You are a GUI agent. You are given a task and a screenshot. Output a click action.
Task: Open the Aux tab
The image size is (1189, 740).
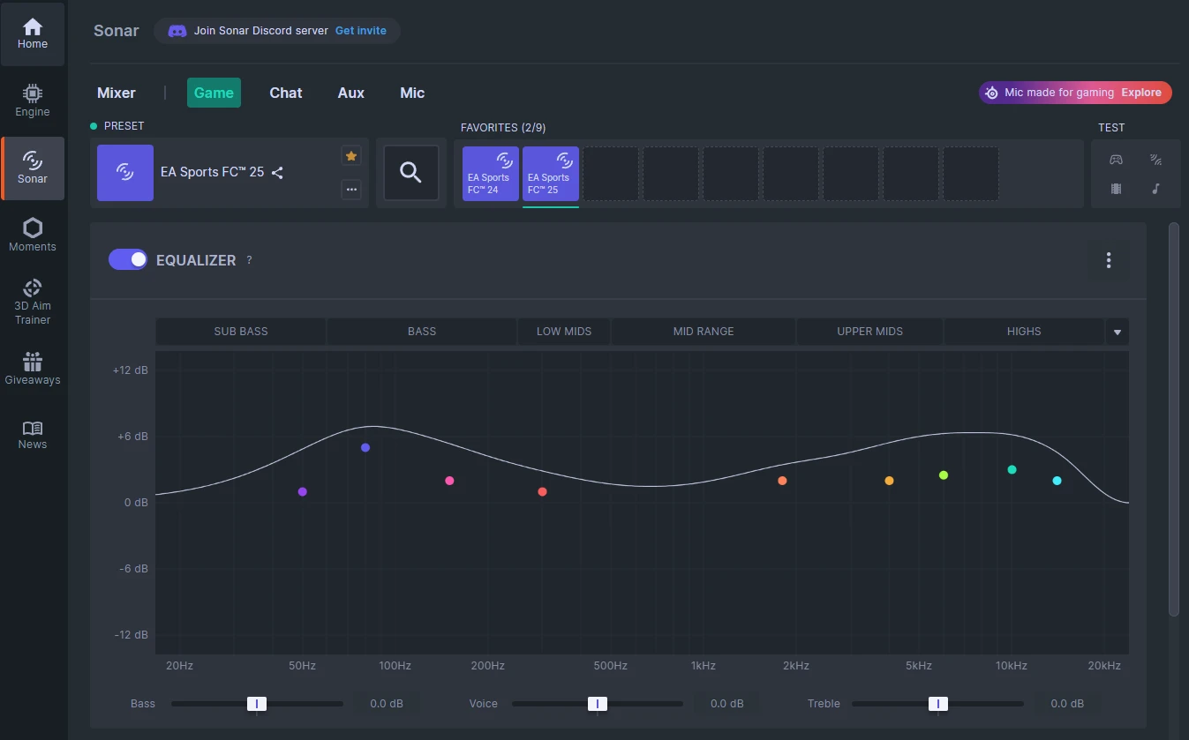click(x=351, y=93)
